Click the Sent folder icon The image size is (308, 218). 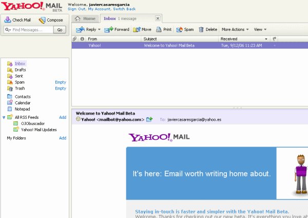tap(10, 76)
